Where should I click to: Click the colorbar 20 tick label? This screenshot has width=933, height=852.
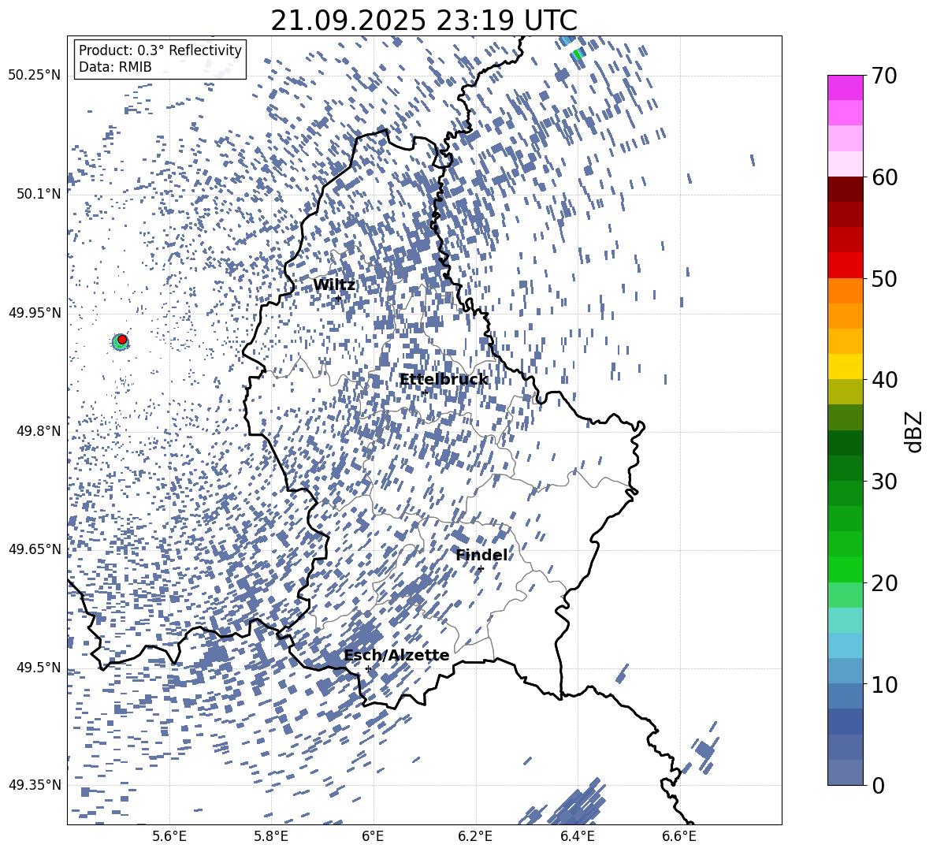coord(885,582)
